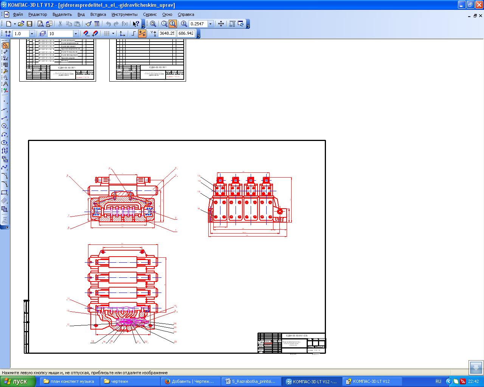
Task: Toggle the disable snaps magnet icon
Action: click(95, 34)
